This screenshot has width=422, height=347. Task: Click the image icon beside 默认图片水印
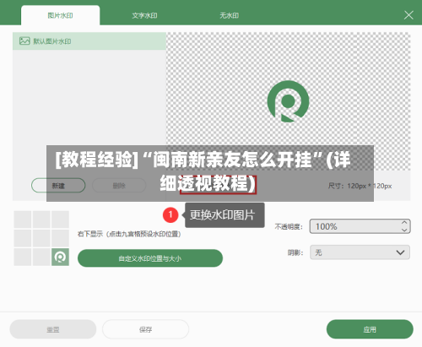pyautogui.click(x=24, y=41)
